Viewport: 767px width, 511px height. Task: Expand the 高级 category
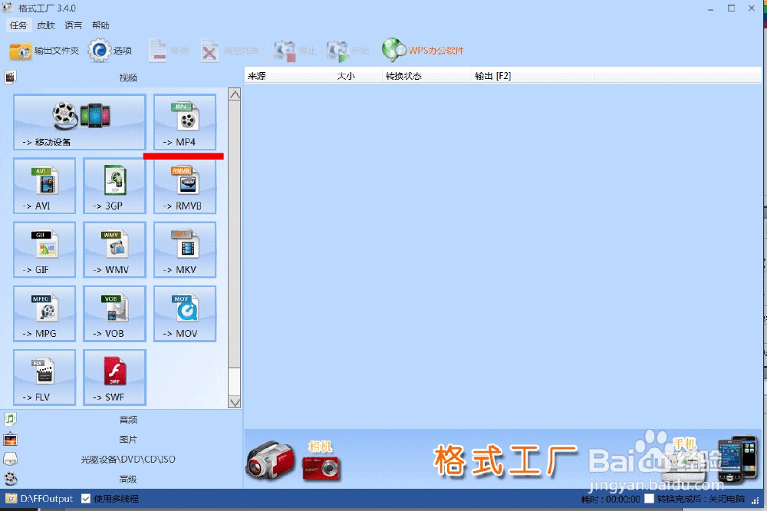[121, 479]
